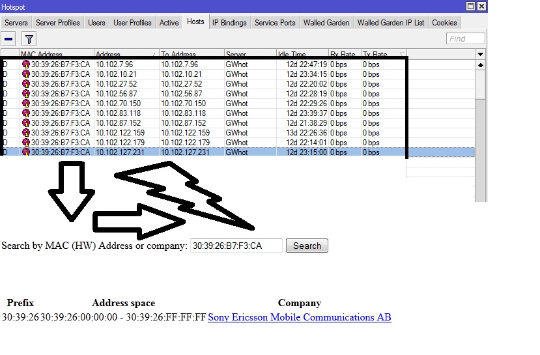Open Walled Garden IP List tab
The height and width of the screenshot is (355, 540).
pos(391,23)
